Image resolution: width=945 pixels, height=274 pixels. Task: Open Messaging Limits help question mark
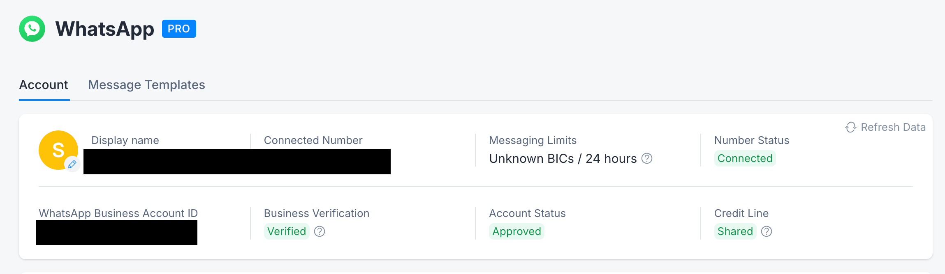[647, 158]
